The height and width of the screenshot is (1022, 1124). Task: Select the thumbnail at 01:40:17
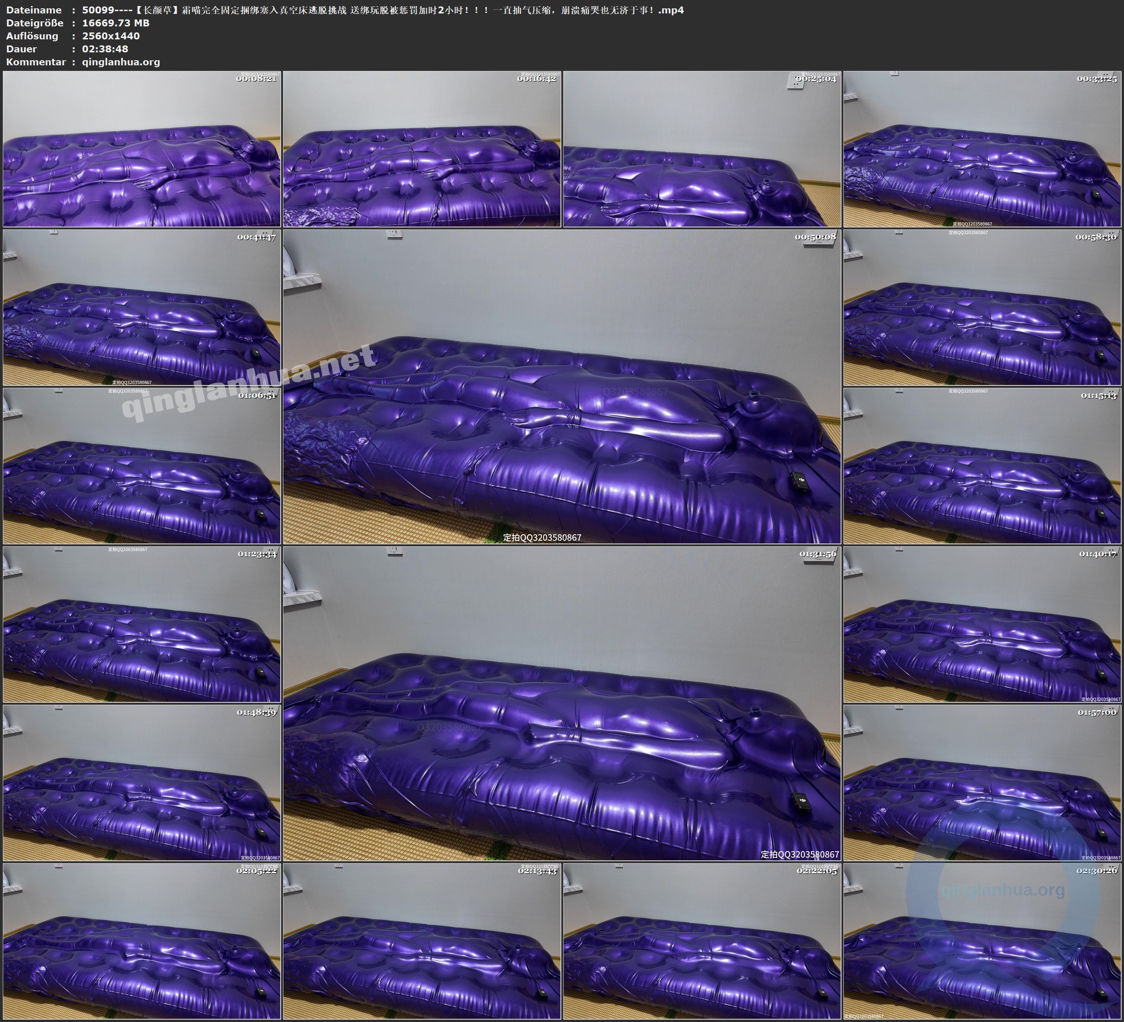pos(982,624)
